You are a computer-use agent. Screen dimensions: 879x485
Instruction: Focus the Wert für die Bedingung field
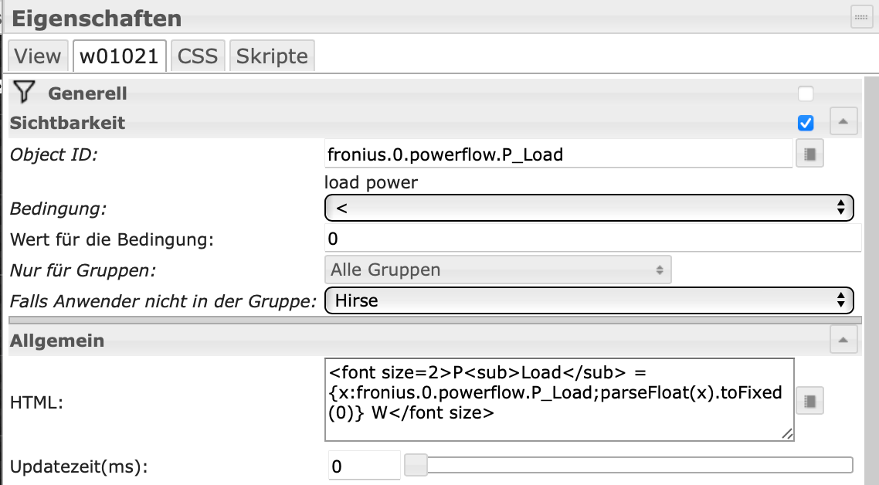coord(593,238)
